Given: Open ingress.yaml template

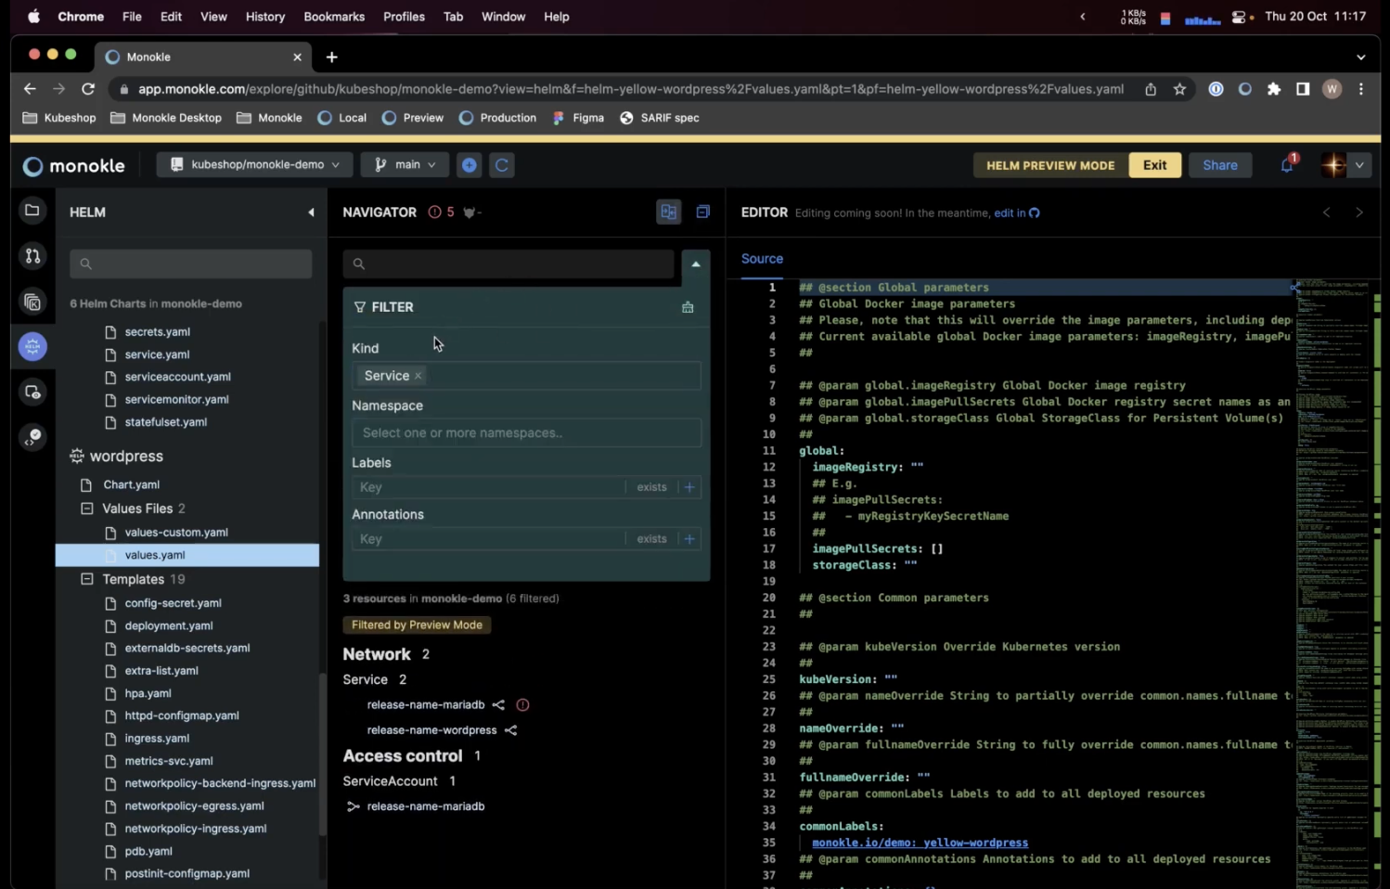Looking at the screenshot, I should pyautogui.click(x=157, y=739).
